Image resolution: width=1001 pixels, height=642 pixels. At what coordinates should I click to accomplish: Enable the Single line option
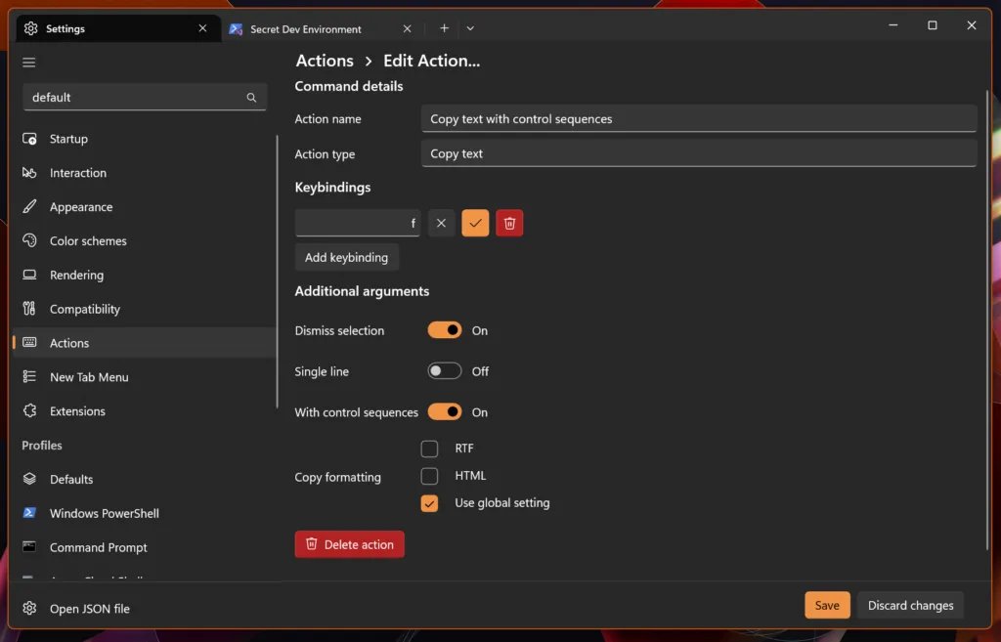(444, 371)
